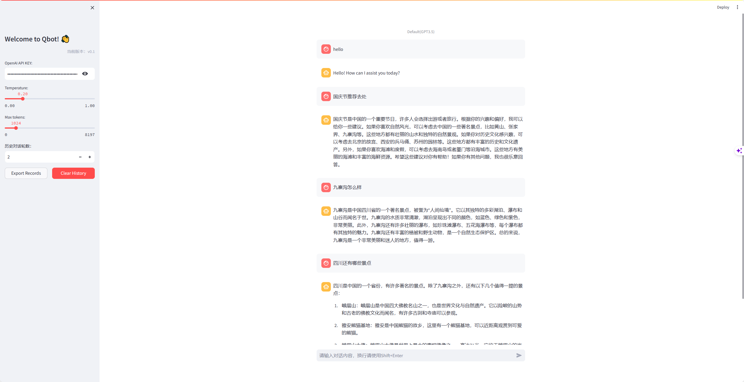Click the purple sparkle assistant icon

click(x=739, y=151)
